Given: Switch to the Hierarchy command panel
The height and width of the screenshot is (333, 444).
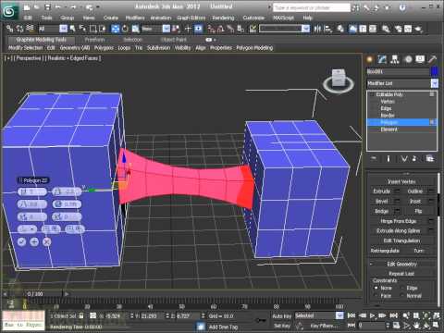Looking at the screenshot, I should 395,59.
